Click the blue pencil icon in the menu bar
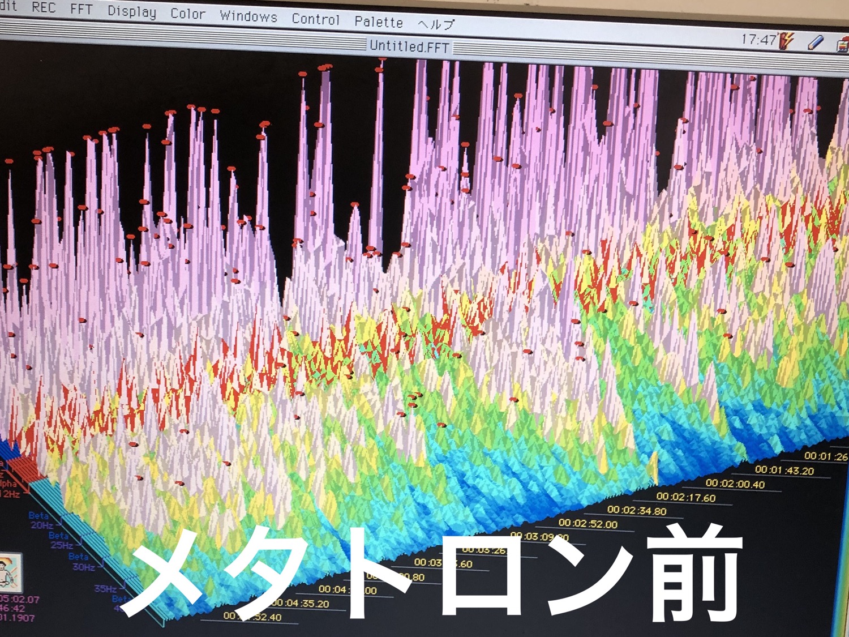 pyautogui.click(x=816, y=42)
